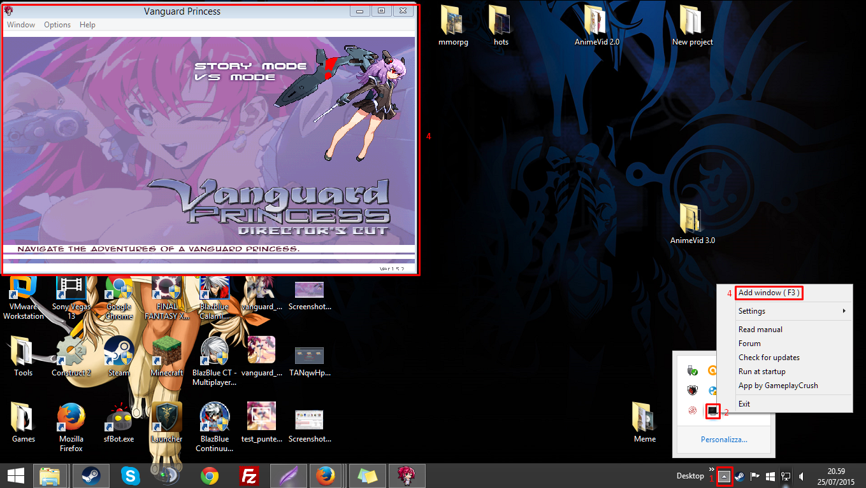Open the network status tray icon
The height and width of the screenshot is (488, 866).
pyautogui.click(x=786, y=476)
